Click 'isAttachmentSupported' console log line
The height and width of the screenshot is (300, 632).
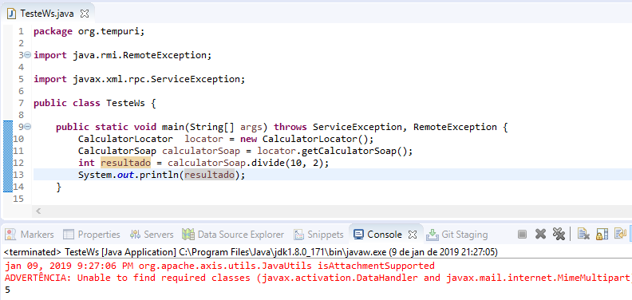coord(219,266)
